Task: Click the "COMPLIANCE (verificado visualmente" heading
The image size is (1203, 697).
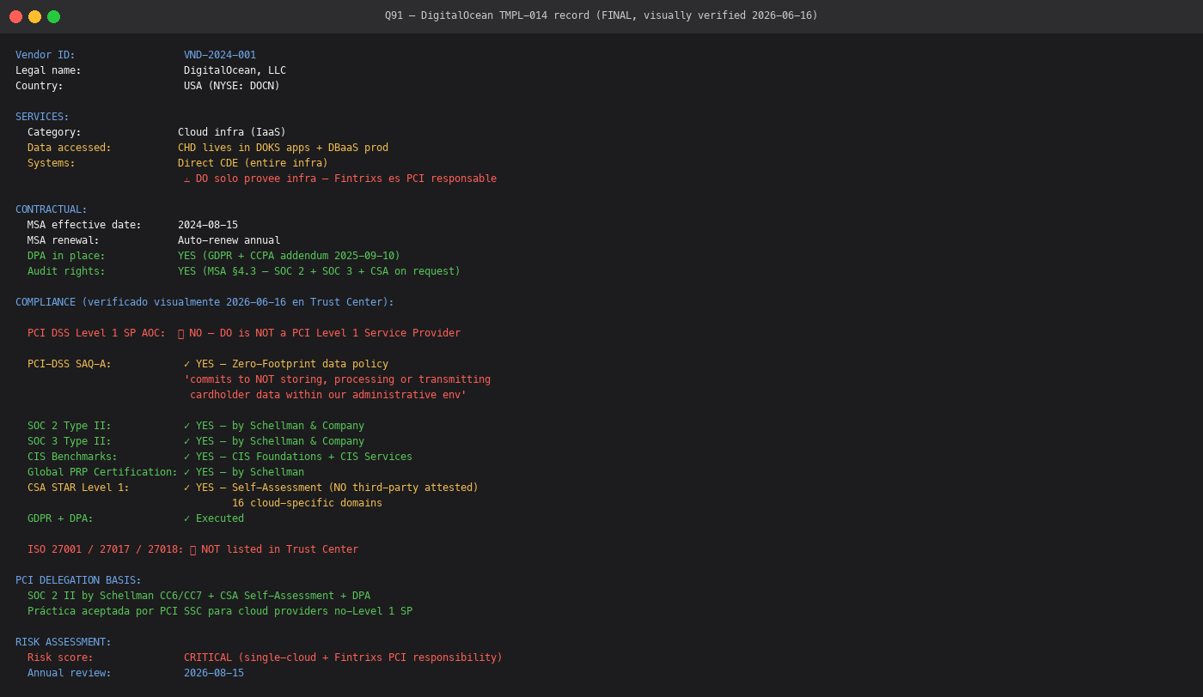Action: coord(205,302)
